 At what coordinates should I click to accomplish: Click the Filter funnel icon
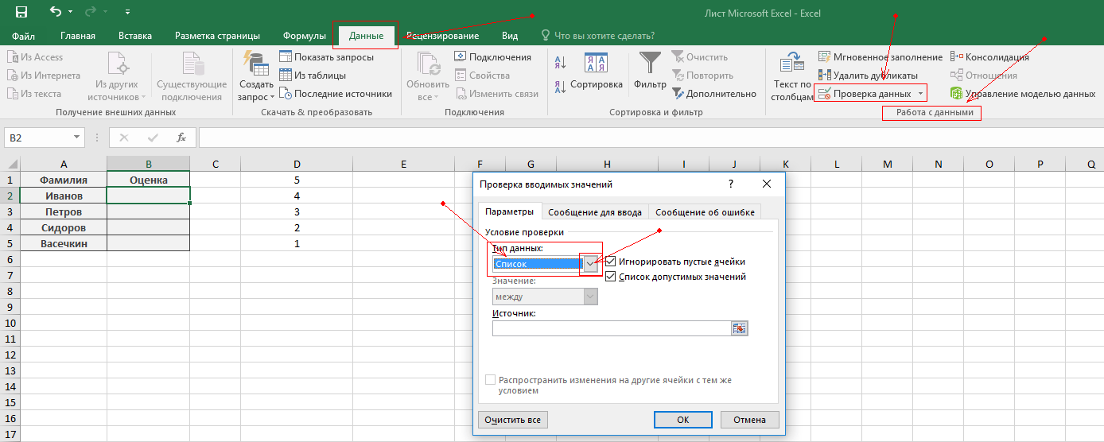click(650, 64)
